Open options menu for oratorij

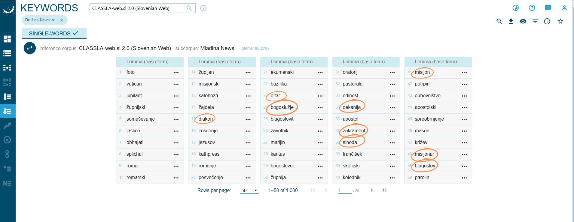pos(392,72)
